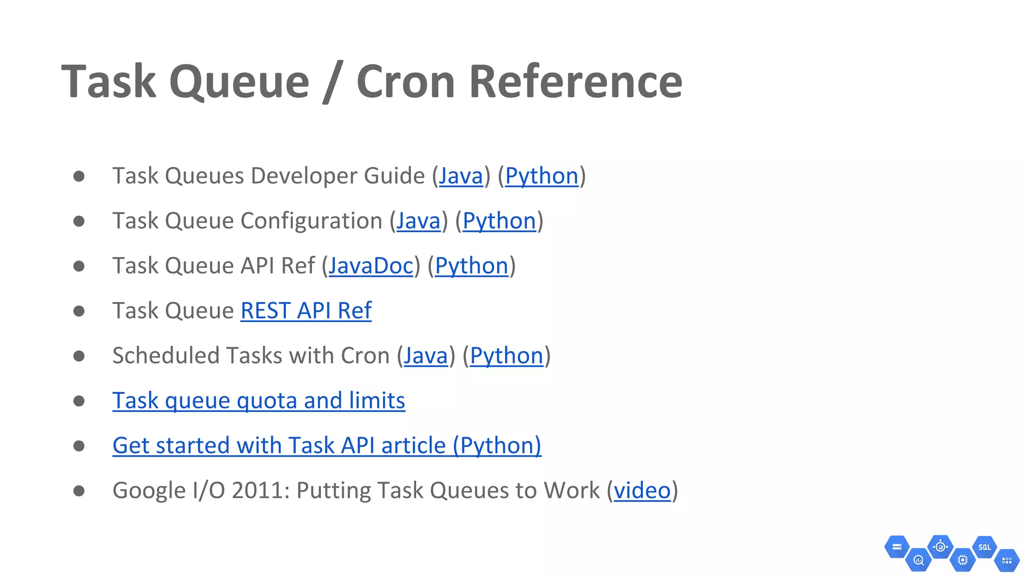Click the App Engine hexagon icon

click(940, 547)
